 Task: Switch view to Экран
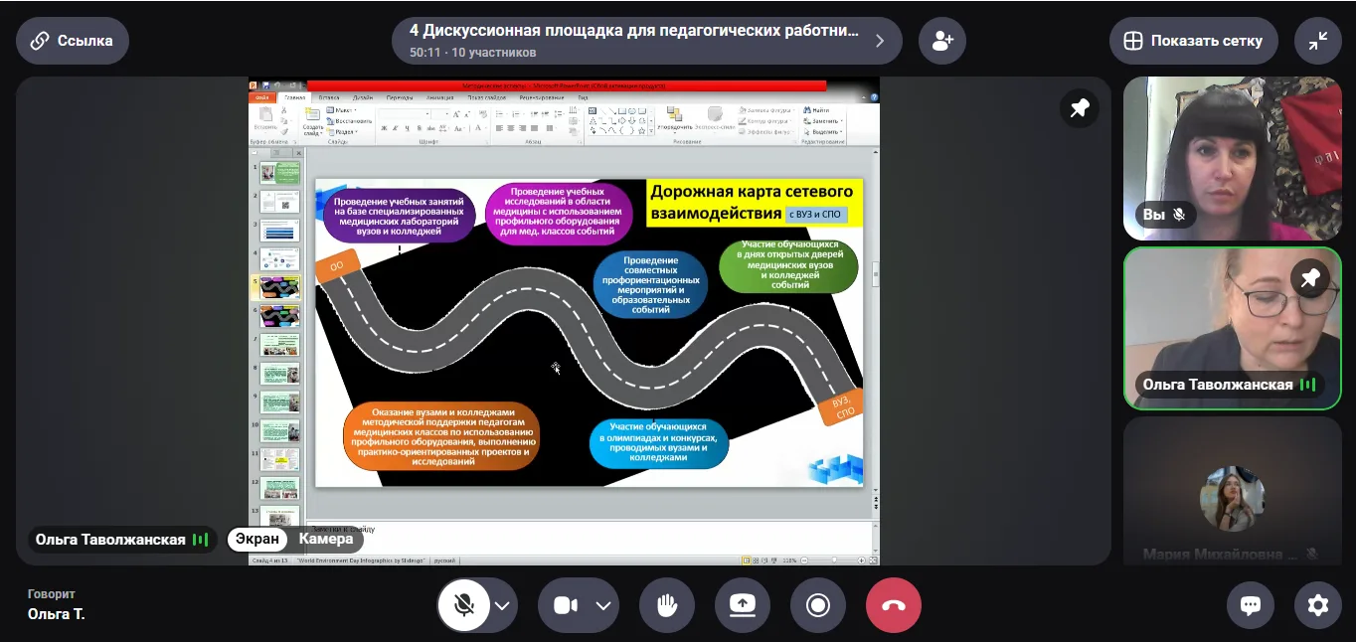click(x=257, y=539)
